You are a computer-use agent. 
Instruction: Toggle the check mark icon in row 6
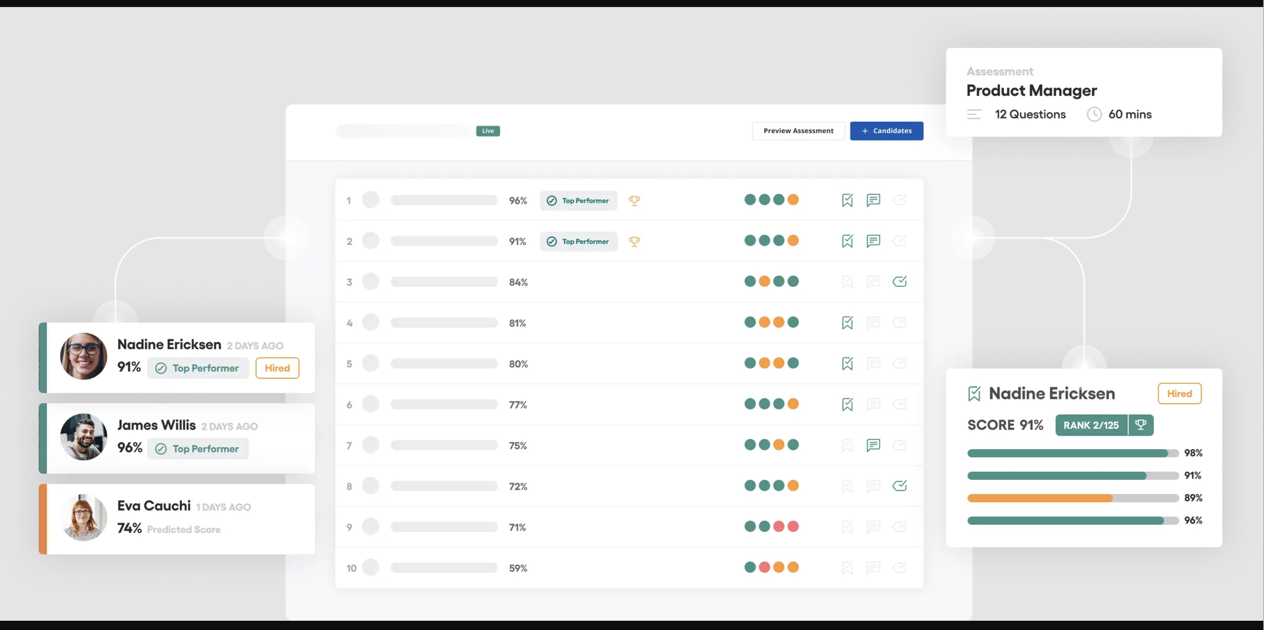[899, 404]
